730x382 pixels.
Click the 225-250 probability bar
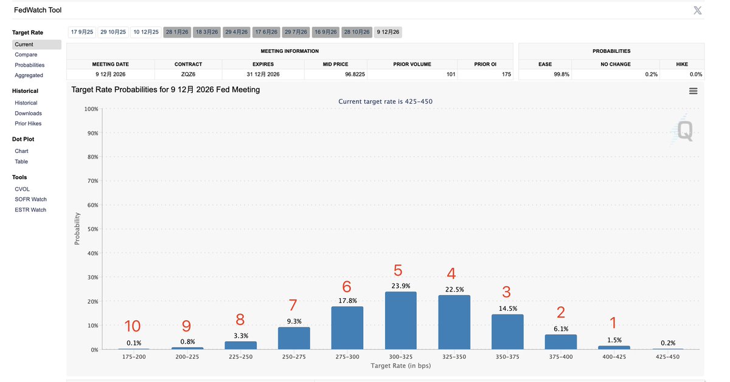[240, 346]
